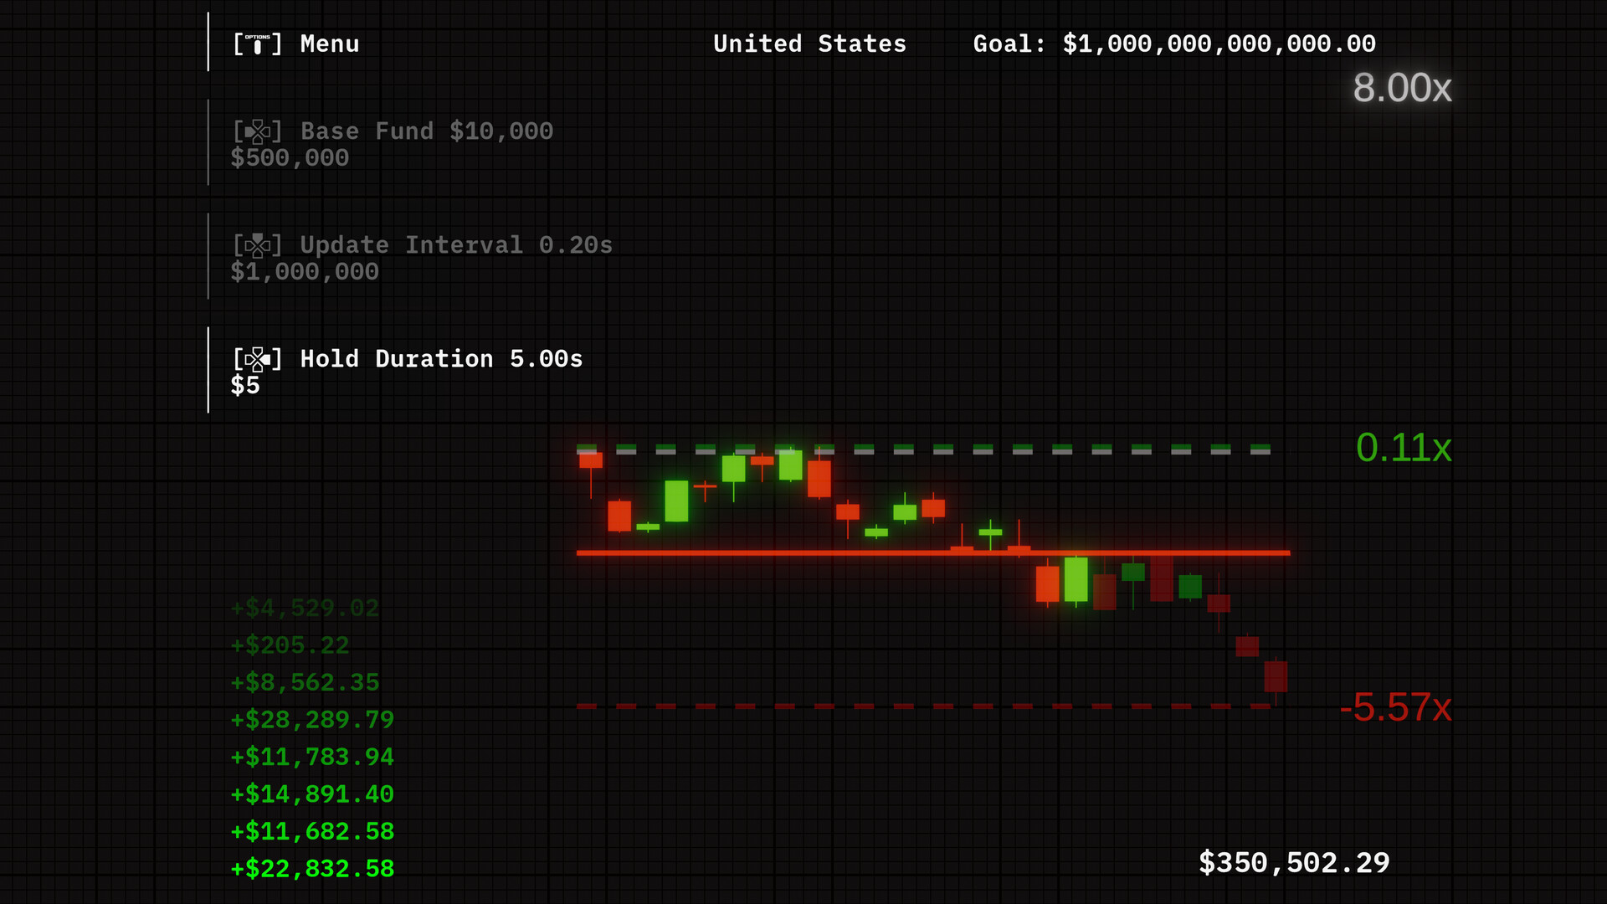Select the Base Fund $10,000 upgrade
Screen dimensions: 1607x904
coord(425,131)
